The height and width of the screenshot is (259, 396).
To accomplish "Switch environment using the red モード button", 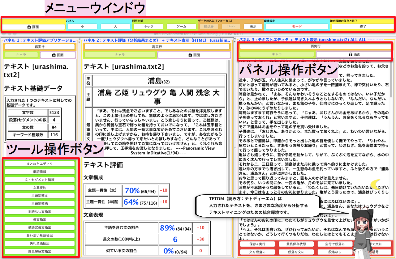I will click(297, 27).
